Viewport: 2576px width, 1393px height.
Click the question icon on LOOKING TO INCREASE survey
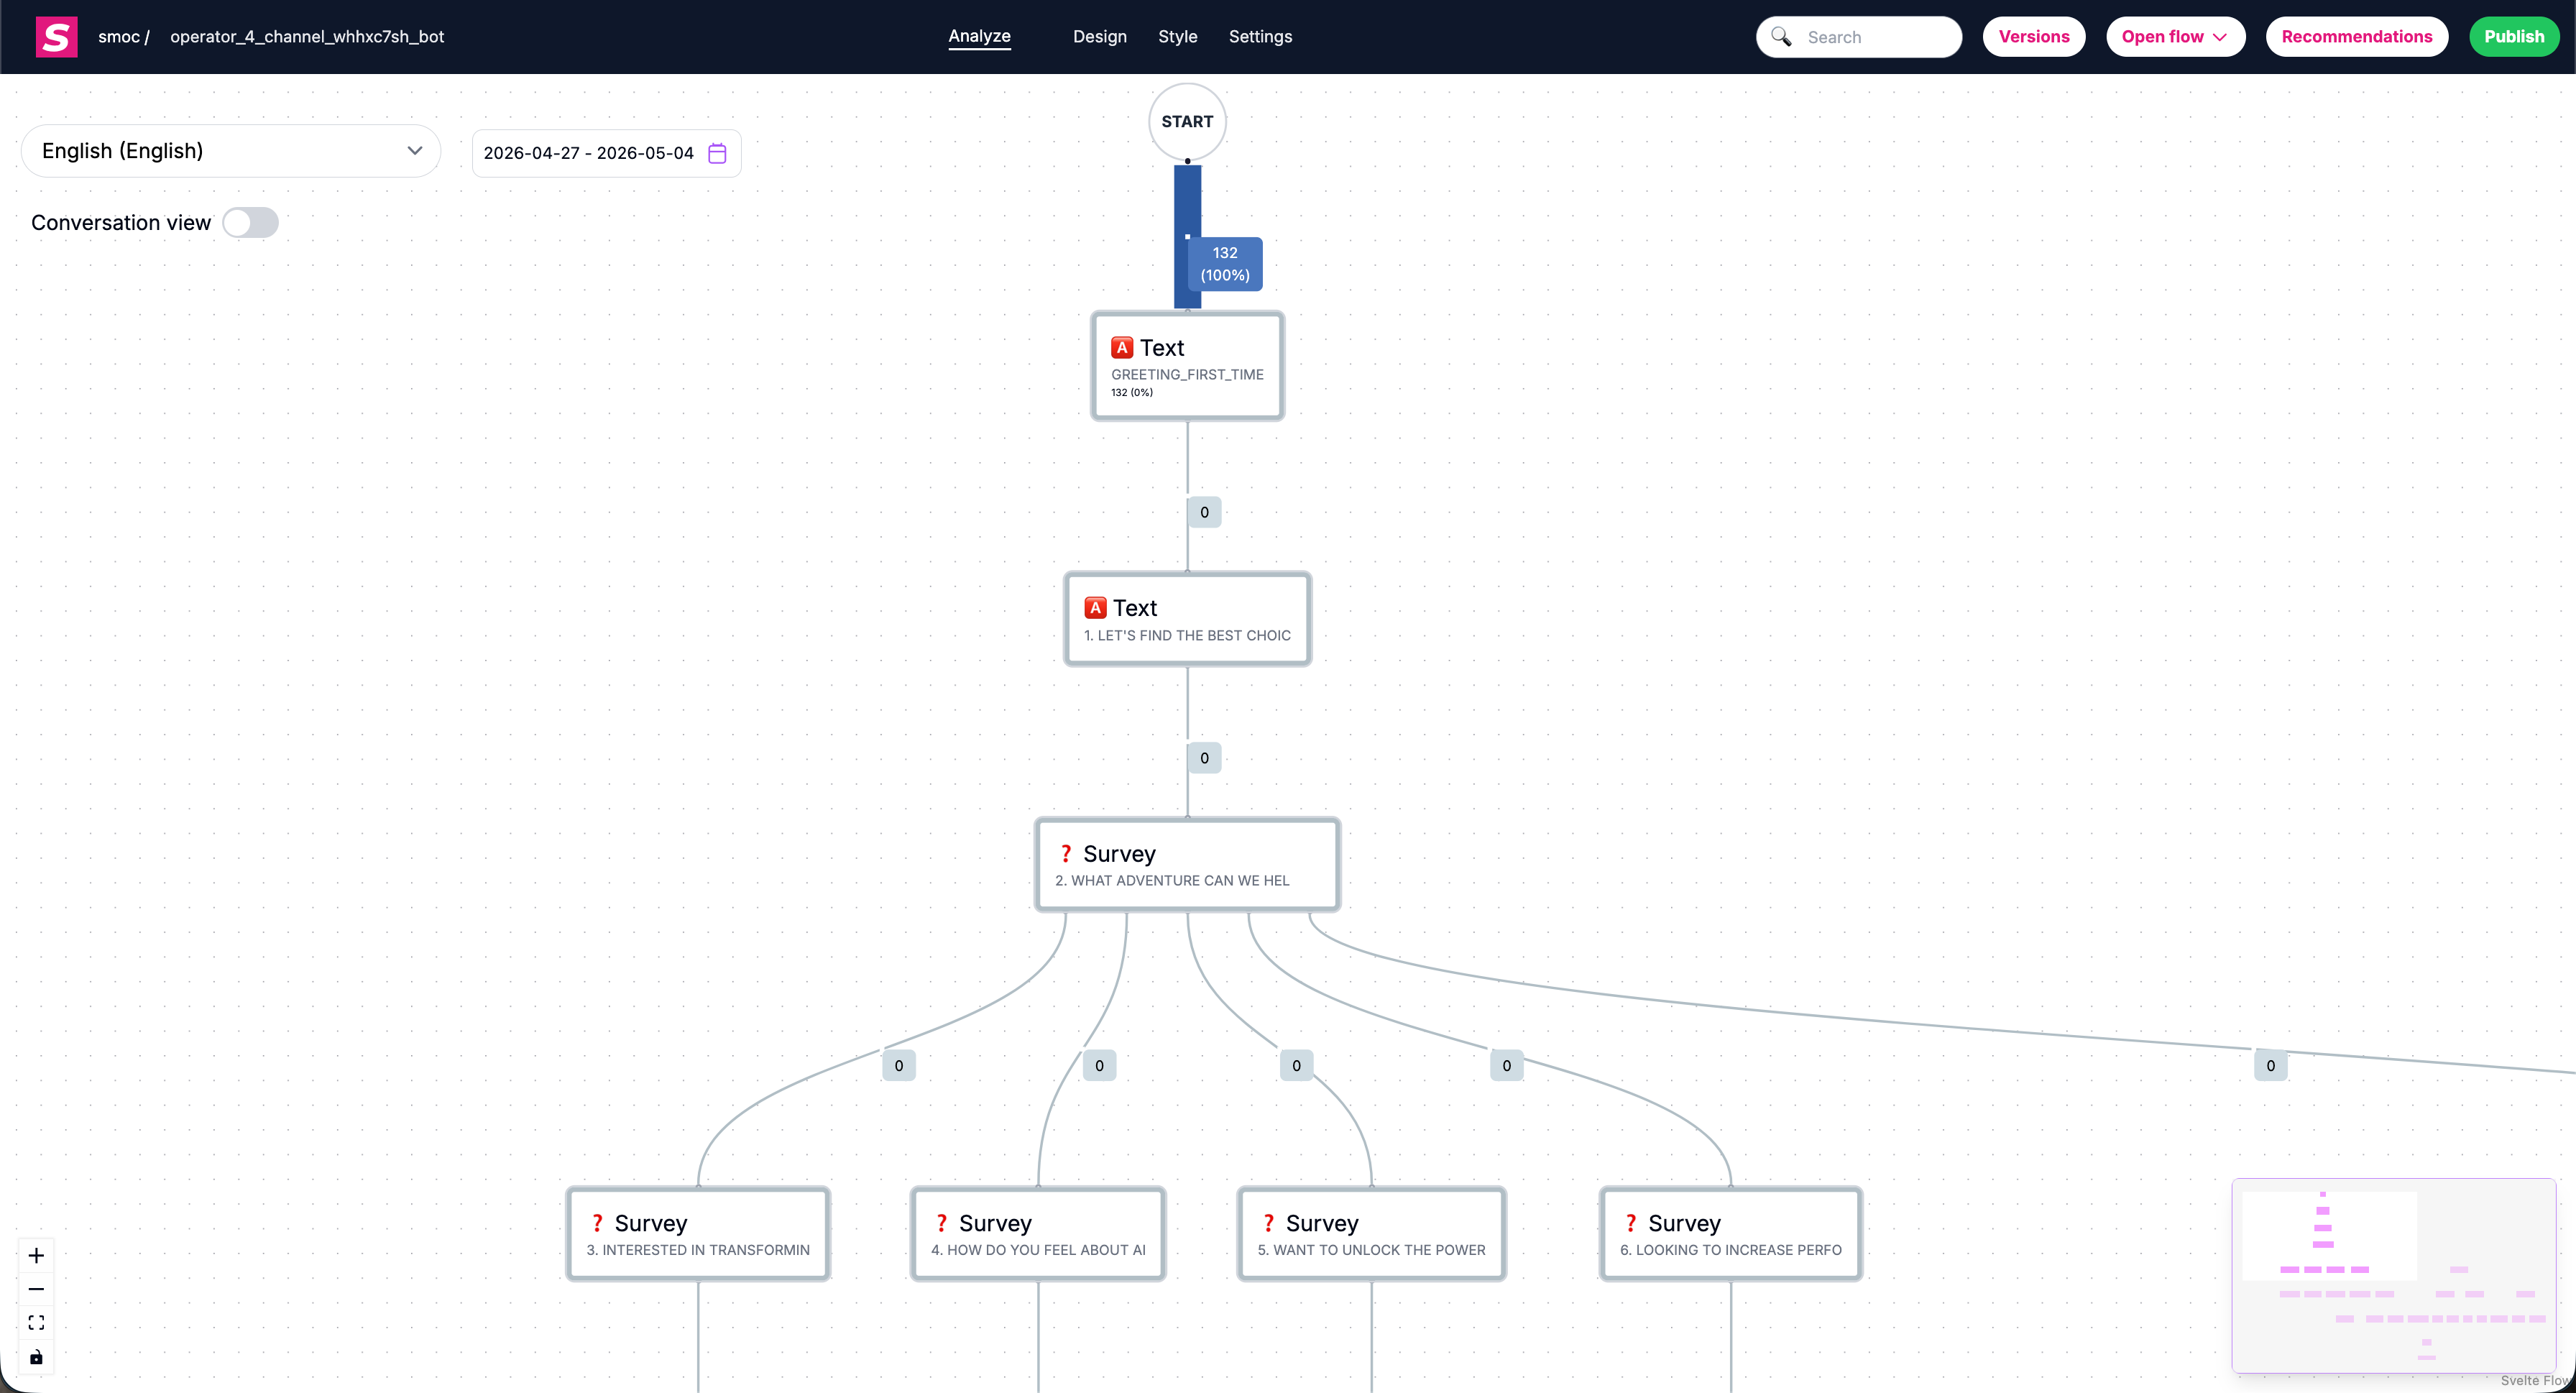1631,1223
